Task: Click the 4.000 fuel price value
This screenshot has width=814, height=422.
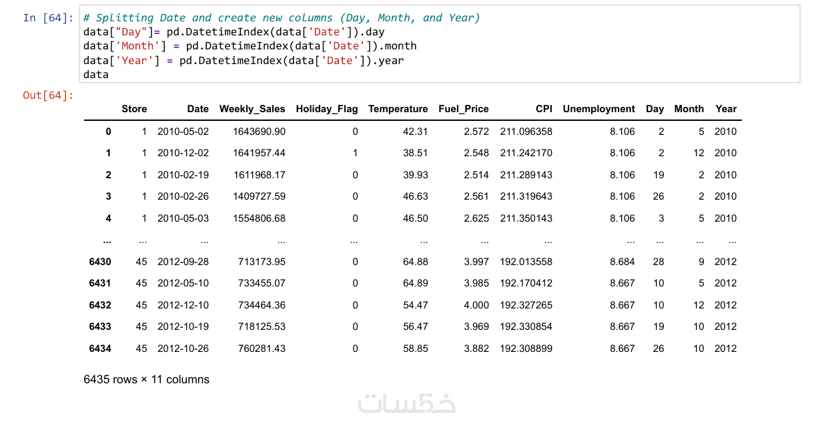Action: point(476,305)
